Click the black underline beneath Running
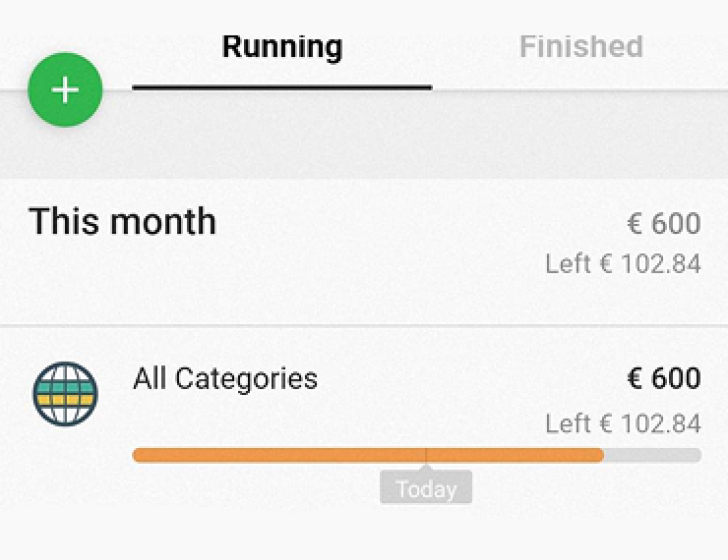 [282, 87]
